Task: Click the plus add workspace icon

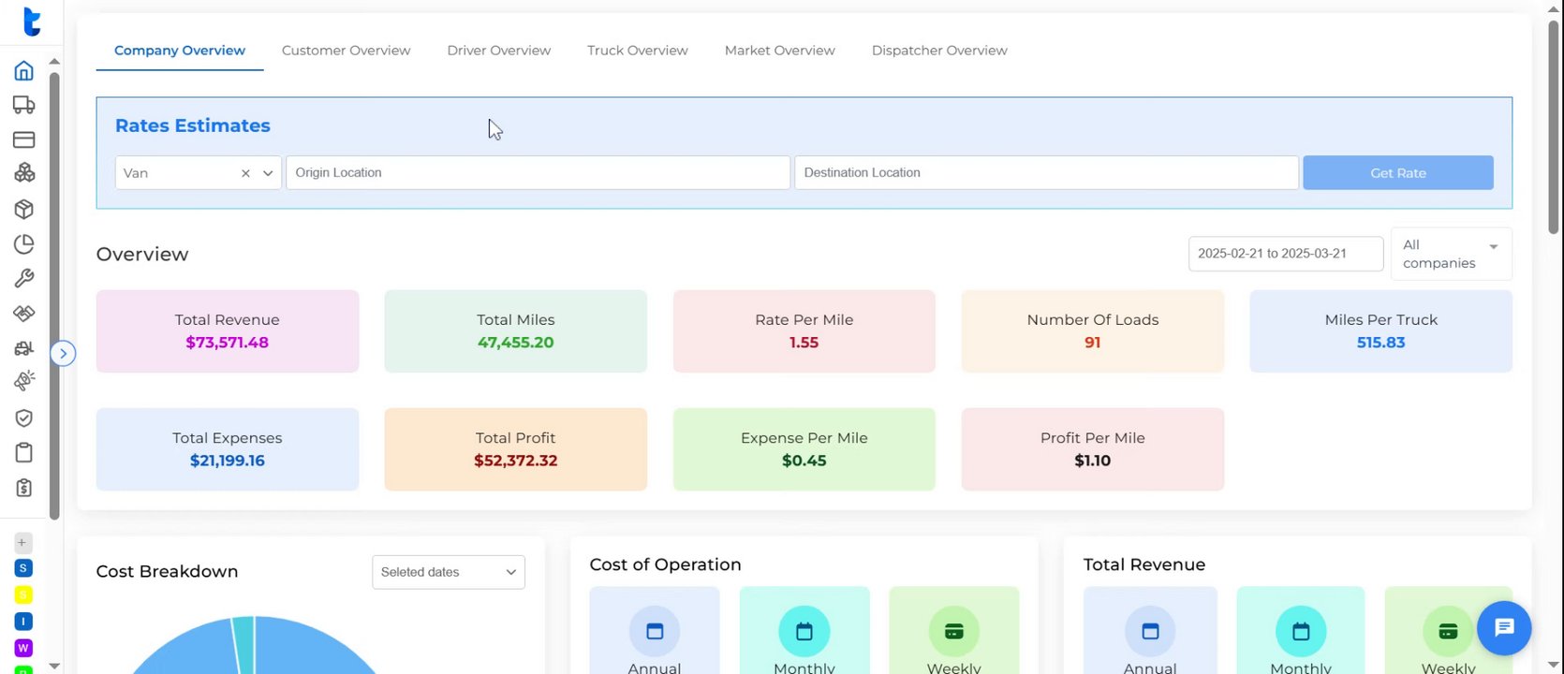Action: [x=22, y=542]
